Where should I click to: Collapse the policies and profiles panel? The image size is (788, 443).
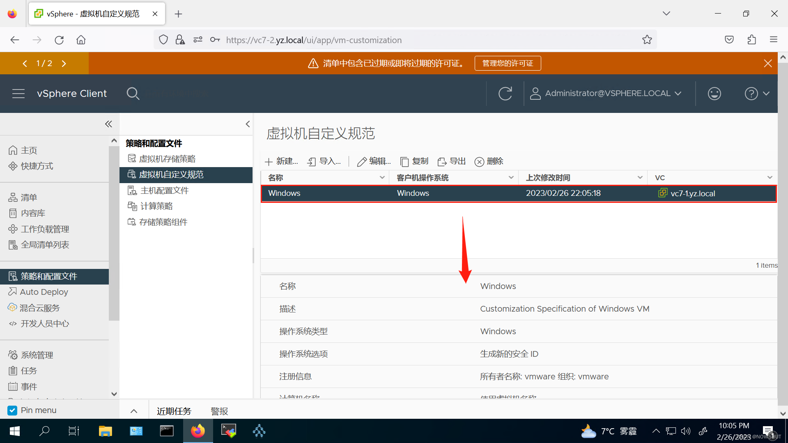coord(248,124)
